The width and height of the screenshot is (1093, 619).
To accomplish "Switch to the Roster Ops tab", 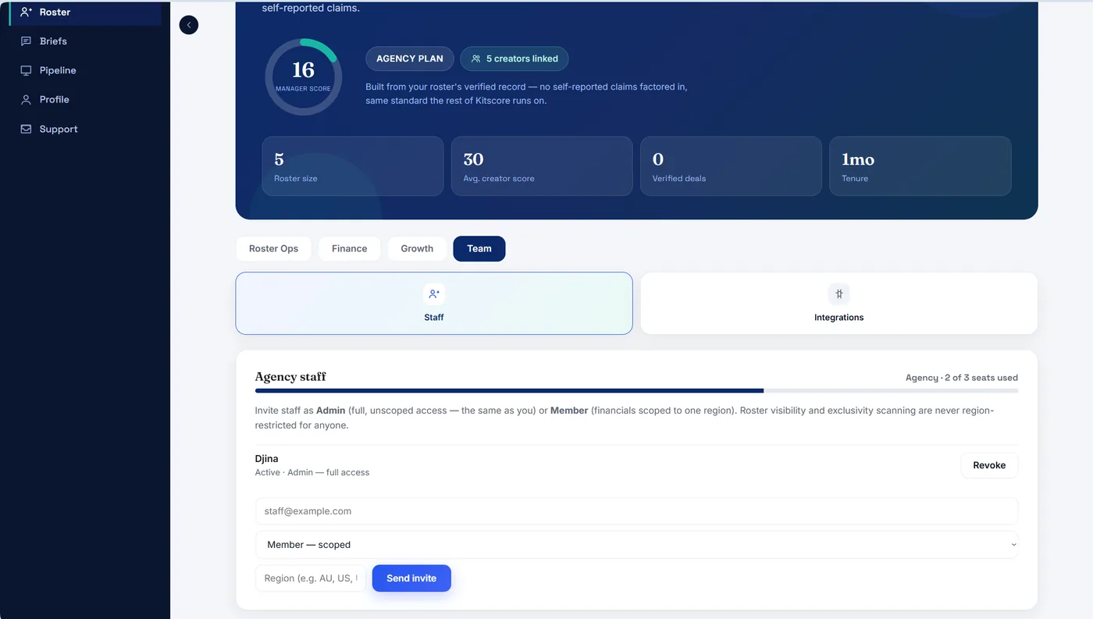I will (x=273, y=248).
